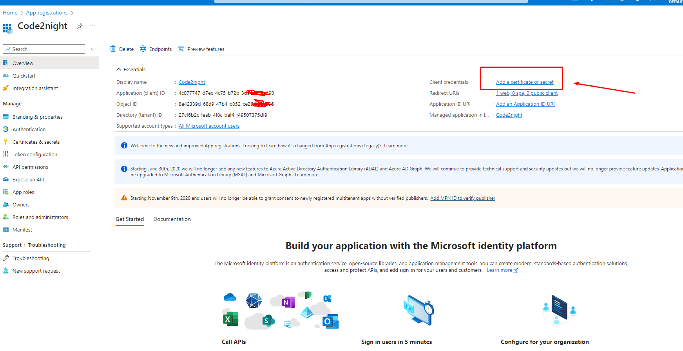Screen dimensions: 683x351
Task: Click the Code2night app registration logo icon
Action: [7, 28]
